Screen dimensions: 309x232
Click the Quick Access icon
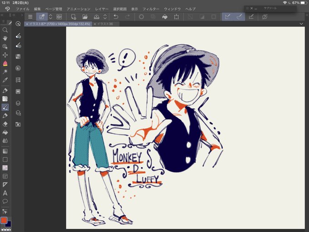18,24
